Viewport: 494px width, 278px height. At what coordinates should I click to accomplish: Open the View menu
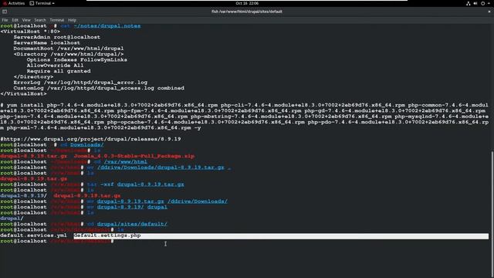click(x=26, y=20)
